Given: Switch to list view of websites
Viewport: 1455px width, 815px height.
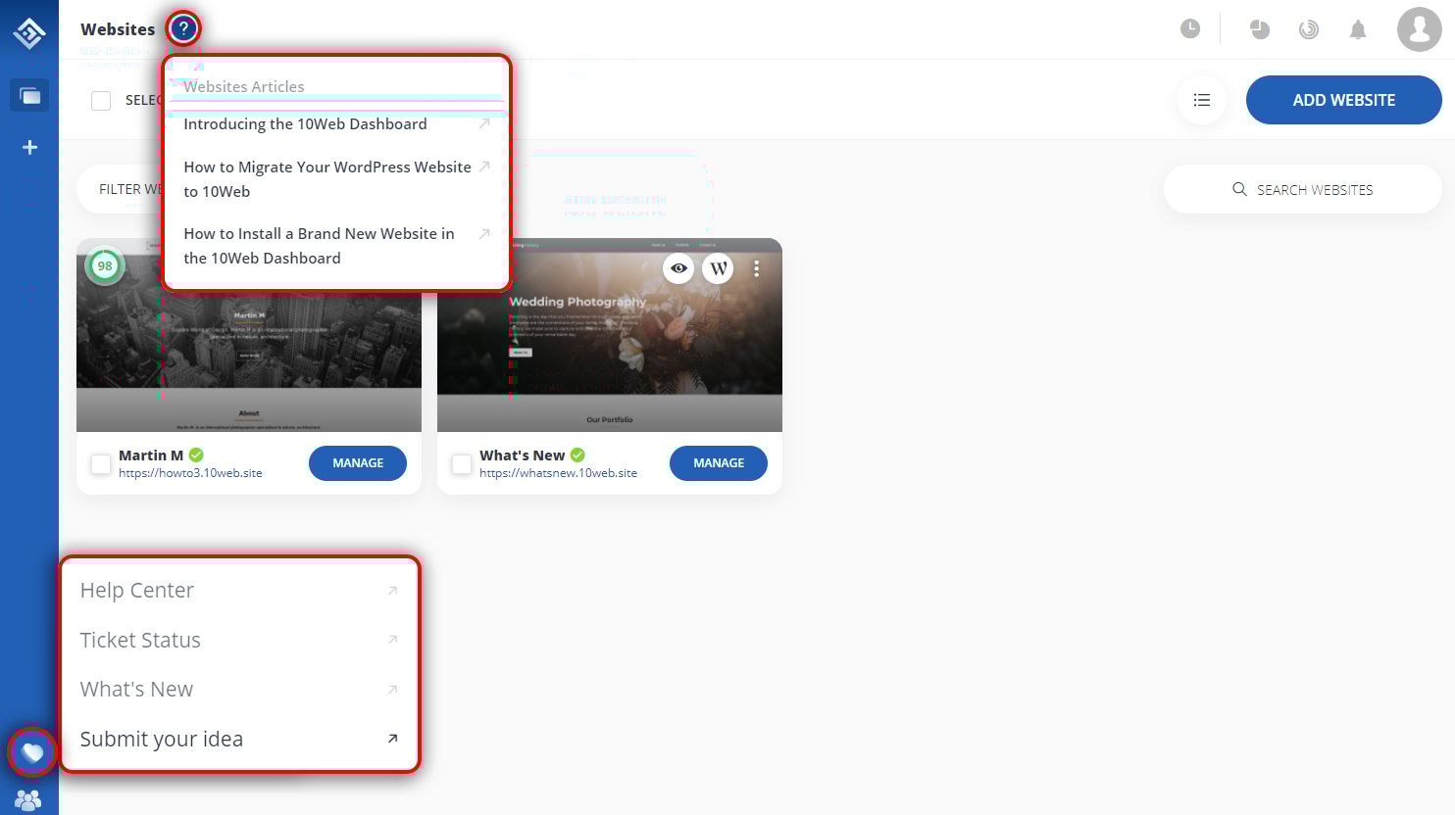Looking at the screenshot, I should click(1201, 99).
